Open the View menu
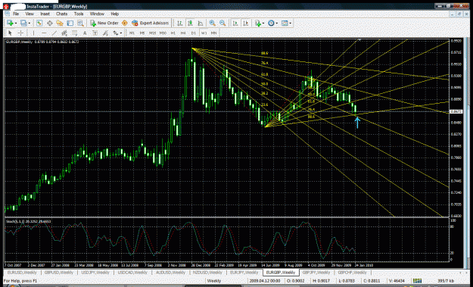This screenshot has height=287, width=473. point(30,14)
